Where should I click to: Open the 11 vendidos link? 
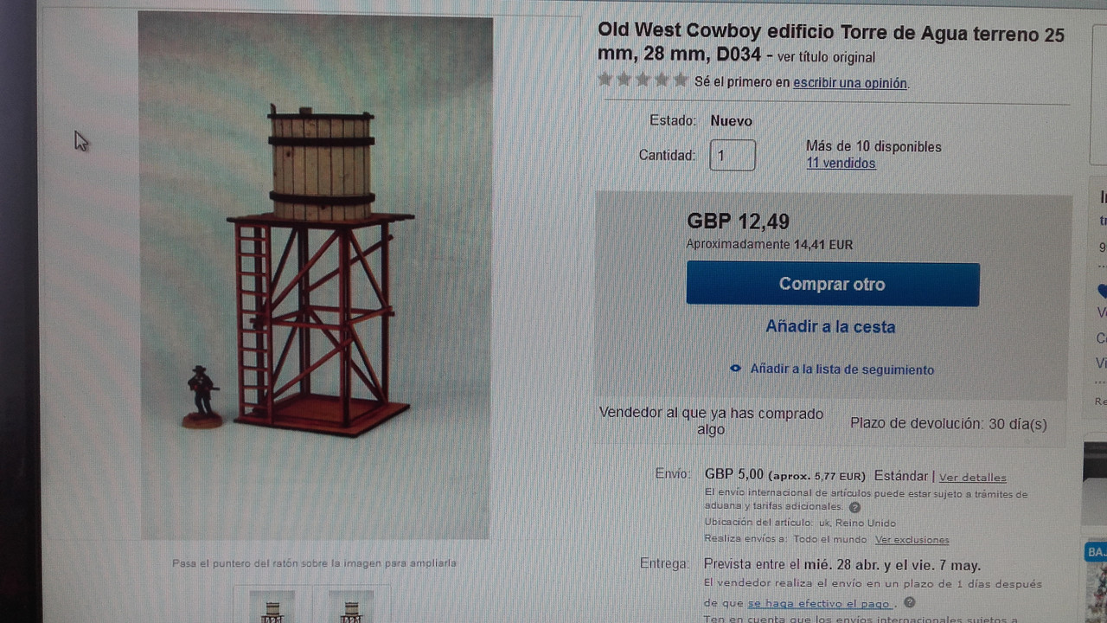(841, 164)
